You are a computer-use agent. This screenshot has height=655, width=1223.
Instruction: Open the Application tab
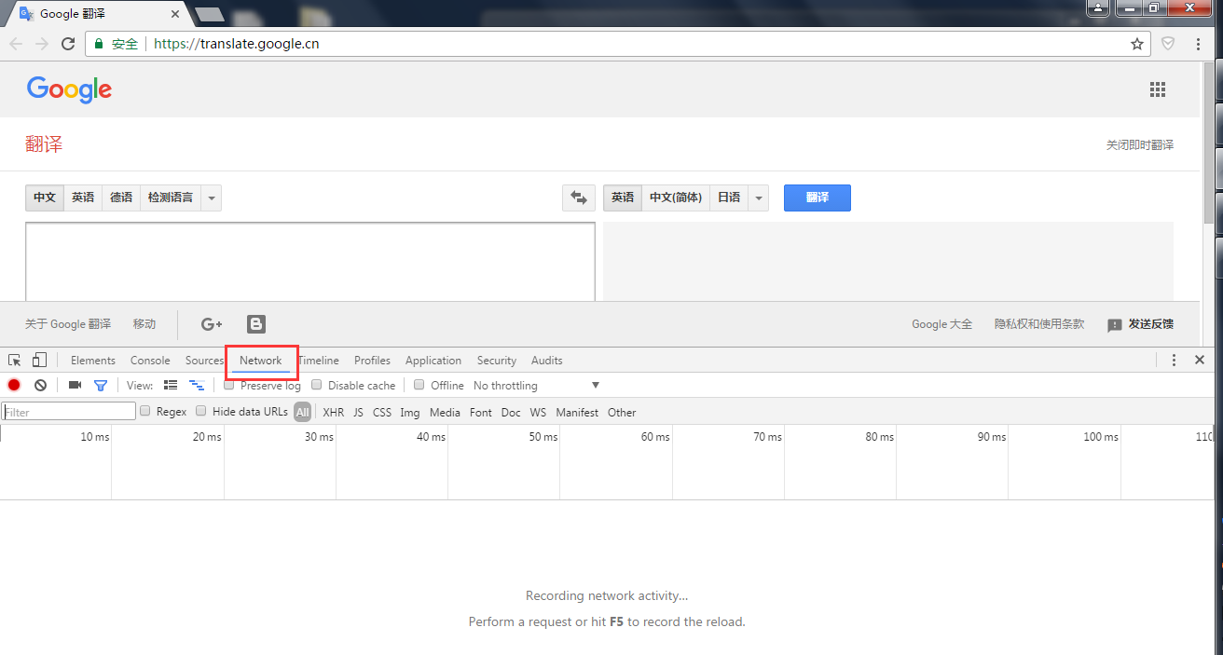433,361
